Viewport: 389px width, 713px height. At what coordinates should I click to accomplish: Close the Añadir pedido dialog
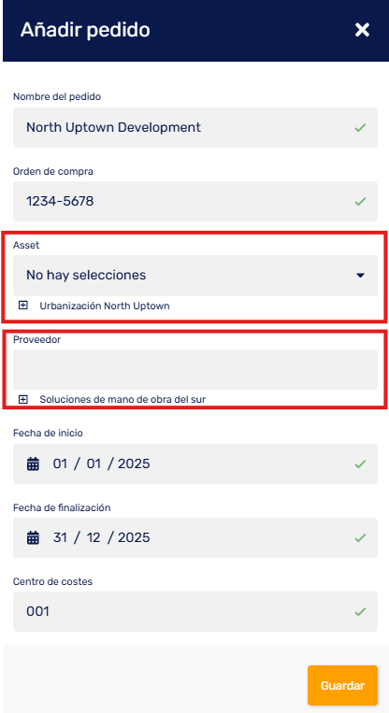pos(362,30)
